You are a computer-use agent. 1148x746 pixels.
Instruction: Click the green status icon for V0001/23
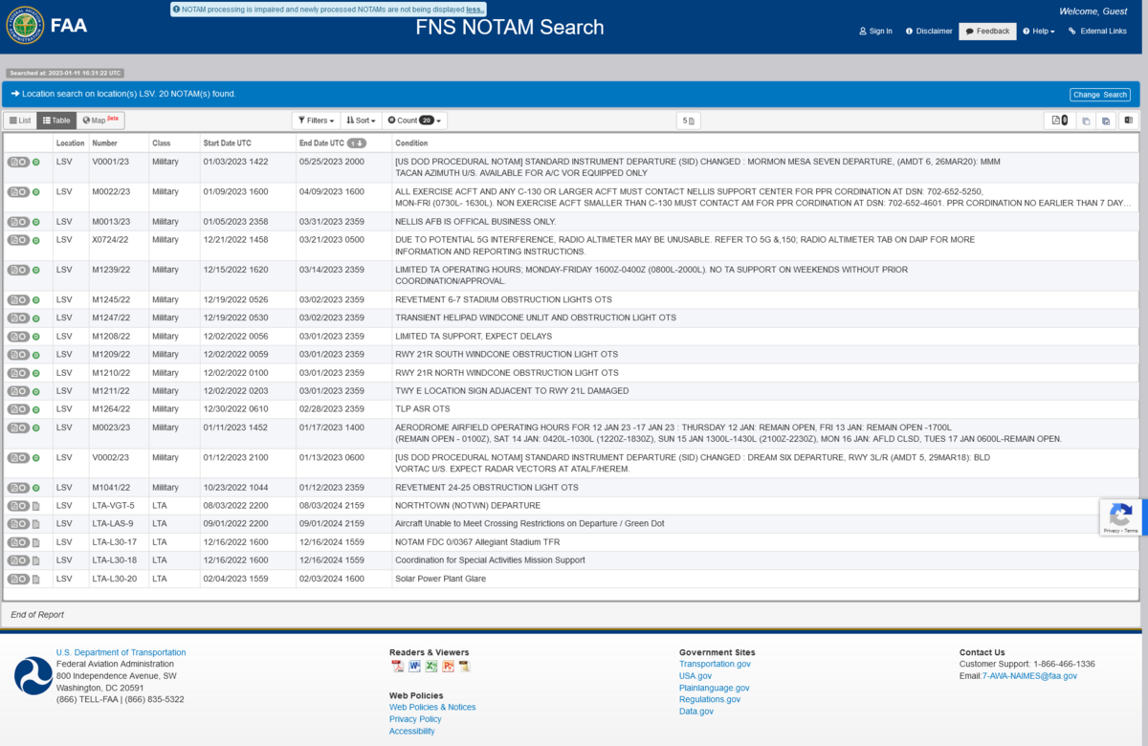click(x=35, y=163)
